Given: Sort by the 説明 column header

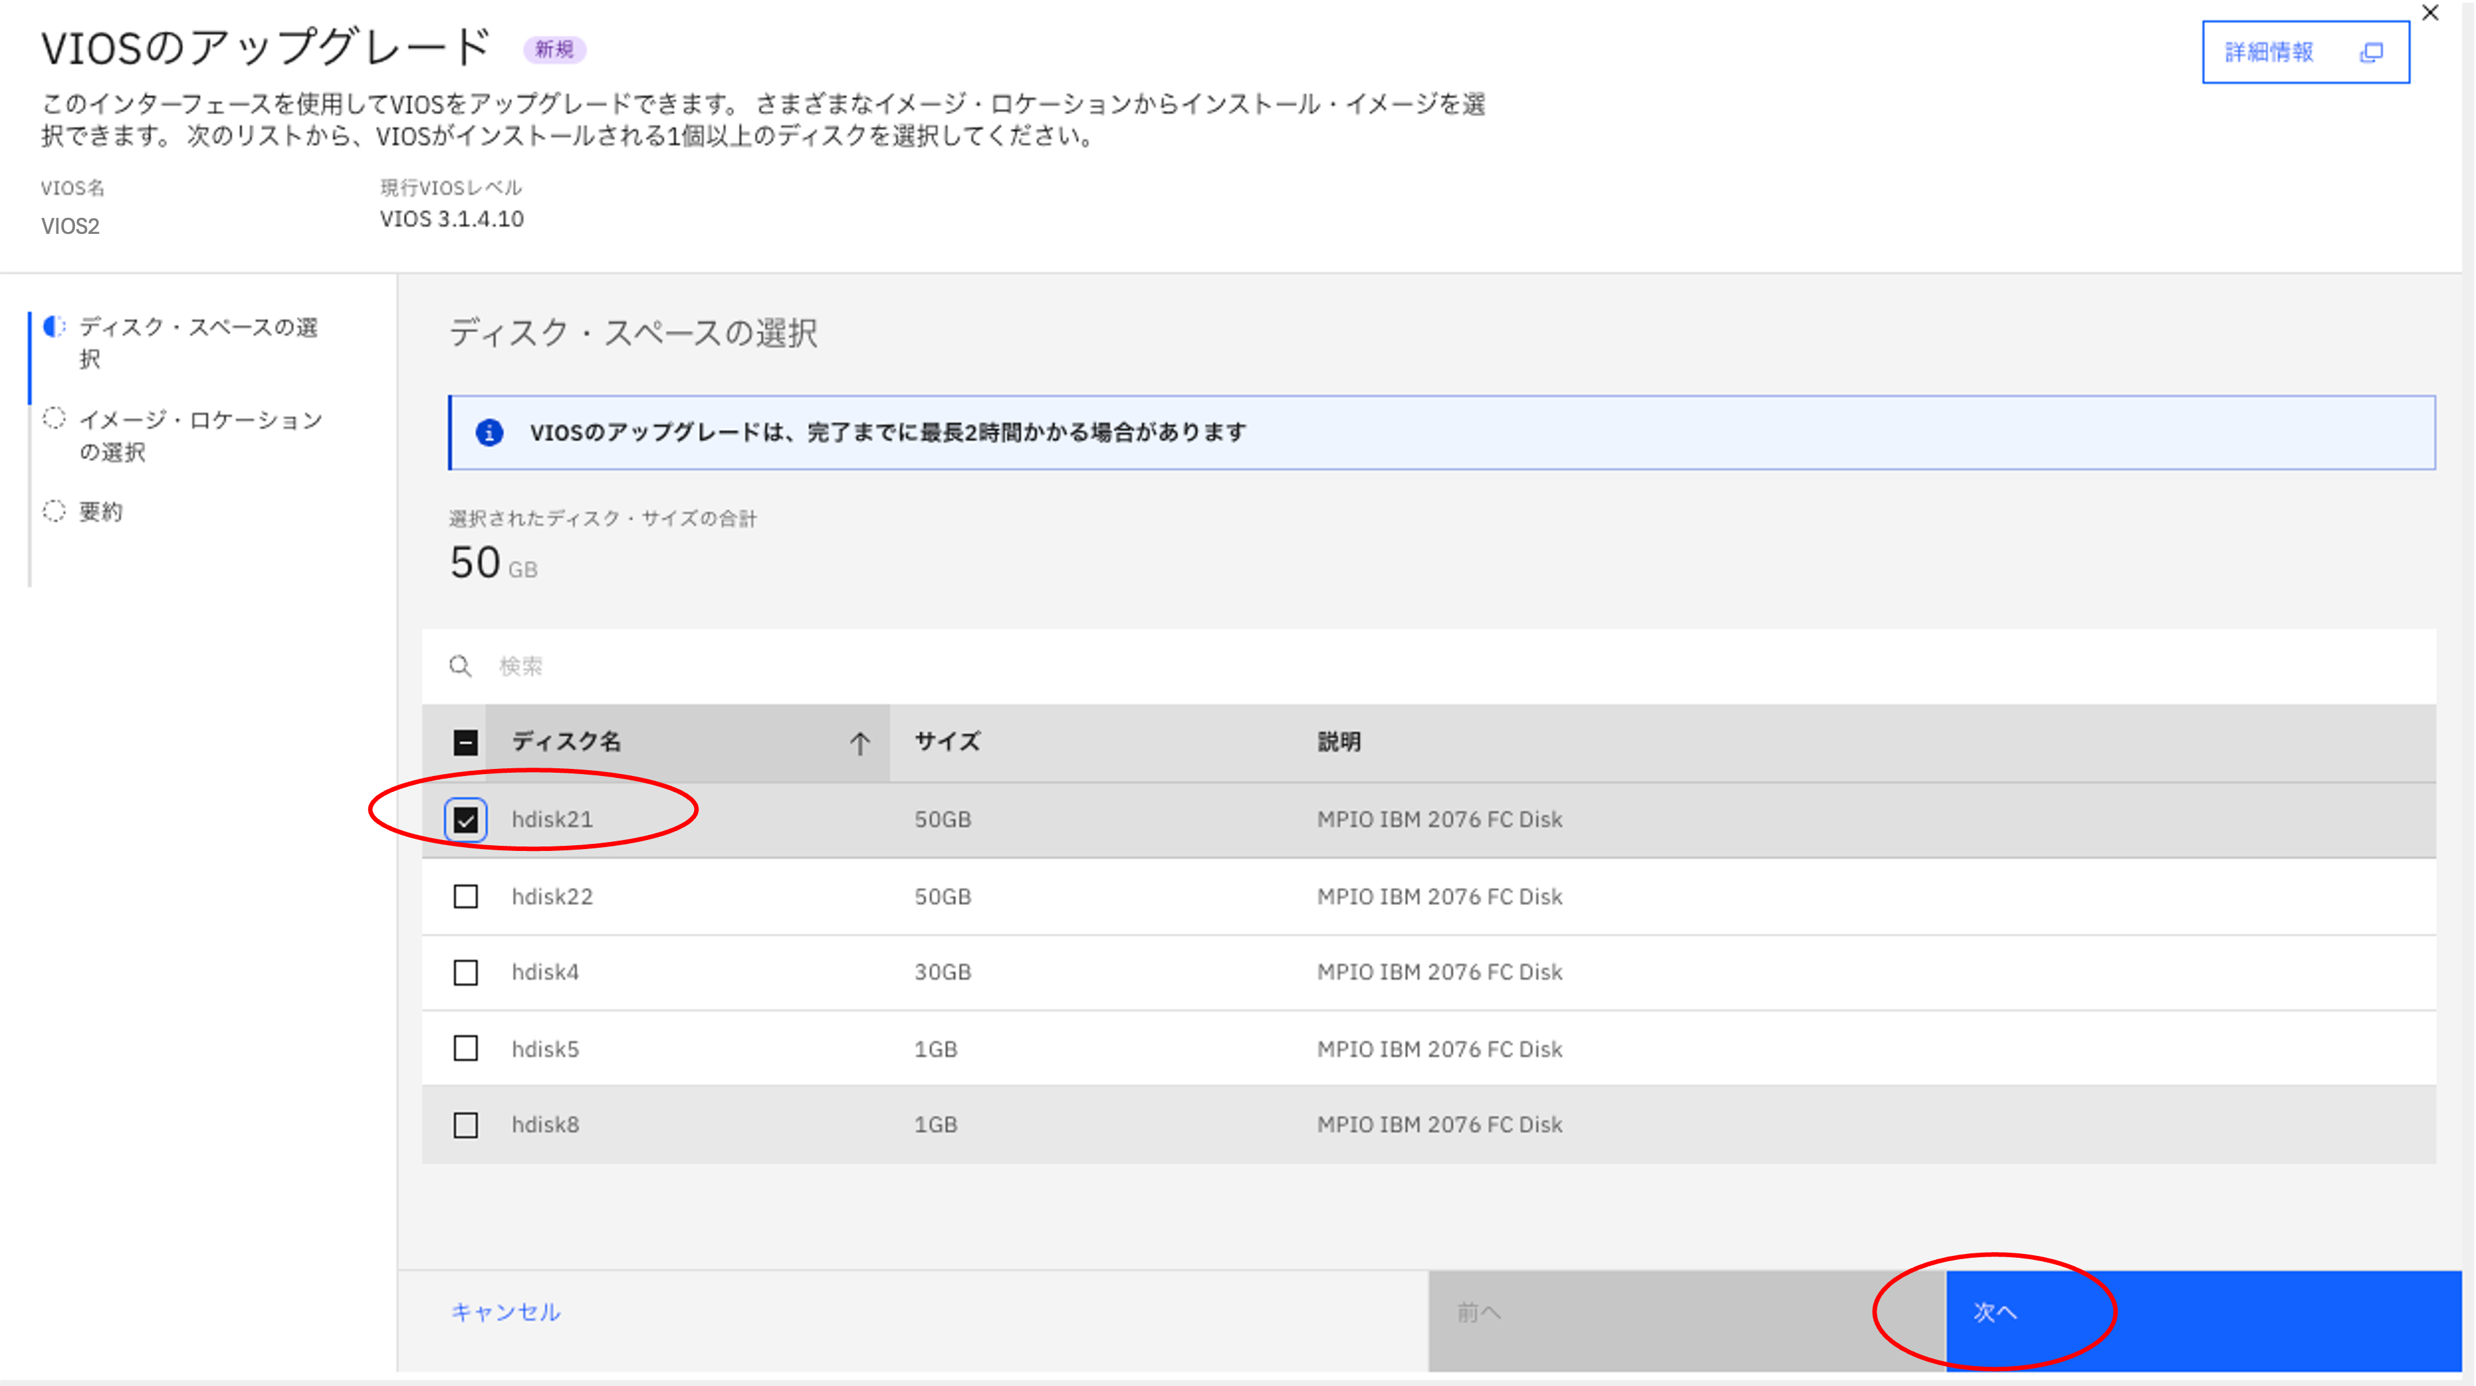Looking at the screenshot, I should point(1339,742).
